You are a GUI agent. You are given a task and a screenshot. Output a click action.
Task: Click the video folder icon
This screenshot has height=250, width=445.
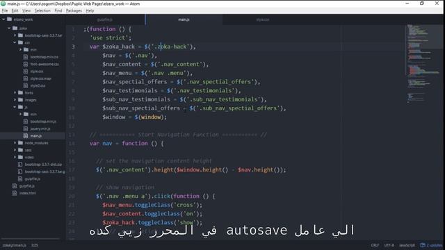[x=20, y=157]
